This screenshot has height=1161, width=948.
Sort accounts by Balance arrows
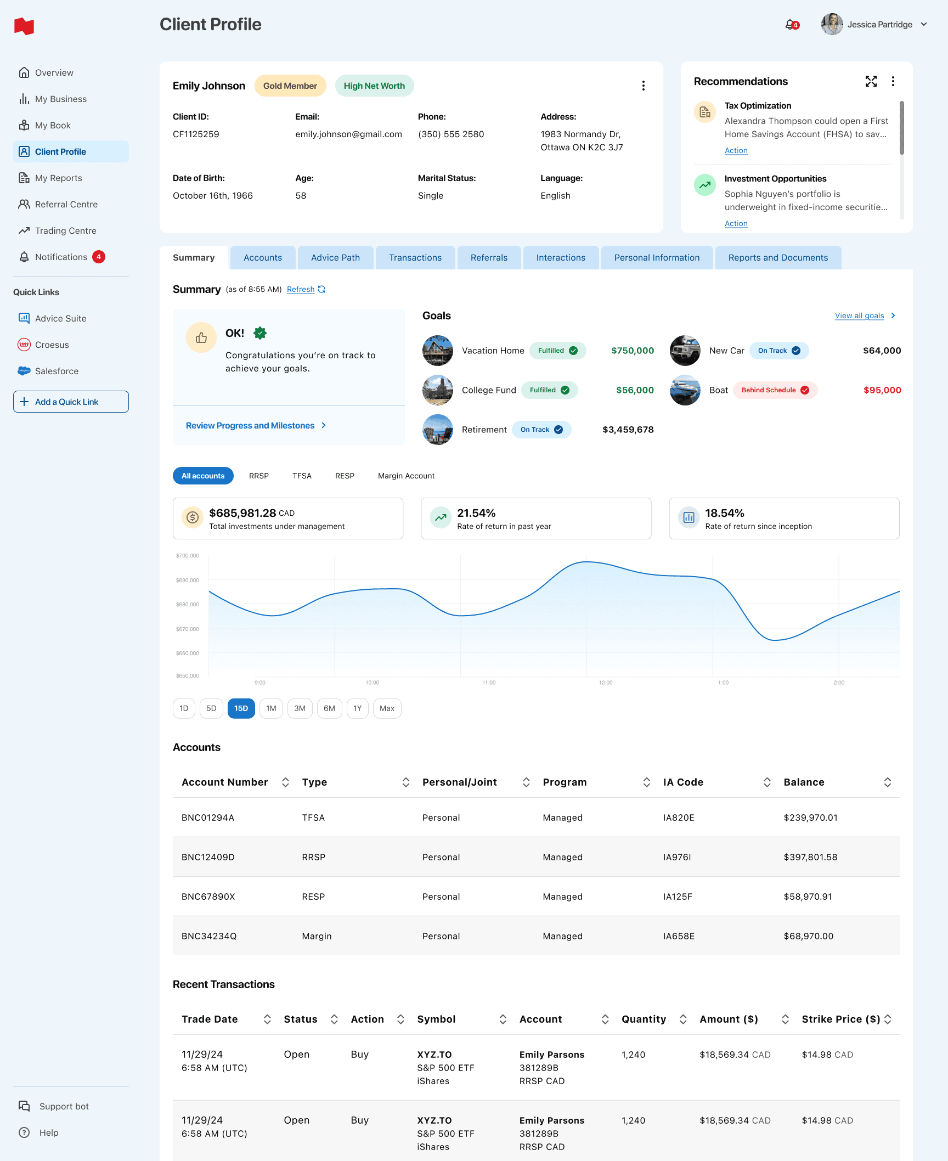click(887, 782)
